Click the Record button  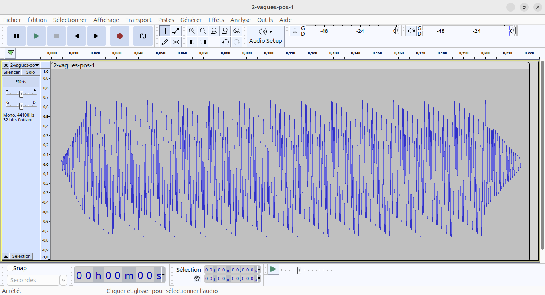[119, 36]
